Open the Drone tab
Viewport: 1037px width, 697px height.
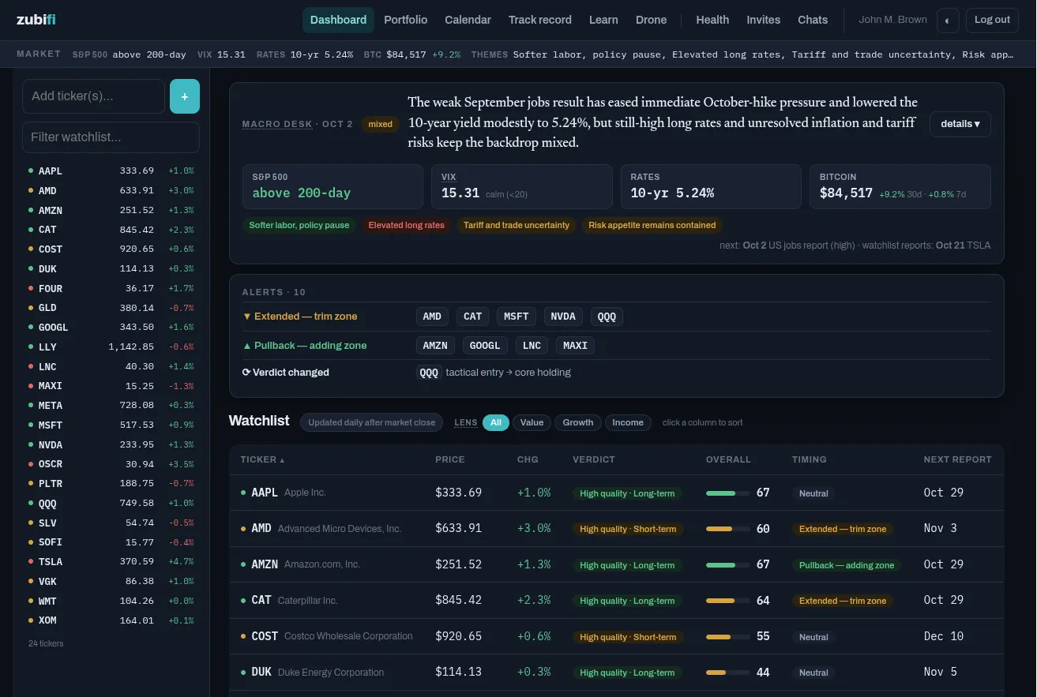coord(652,20)
